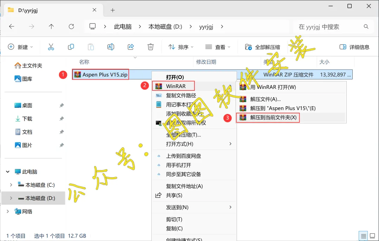Screen dimensions: 379x241
Task: Click icon beside 复制文件路径
Action: click(x=159, y=95)
